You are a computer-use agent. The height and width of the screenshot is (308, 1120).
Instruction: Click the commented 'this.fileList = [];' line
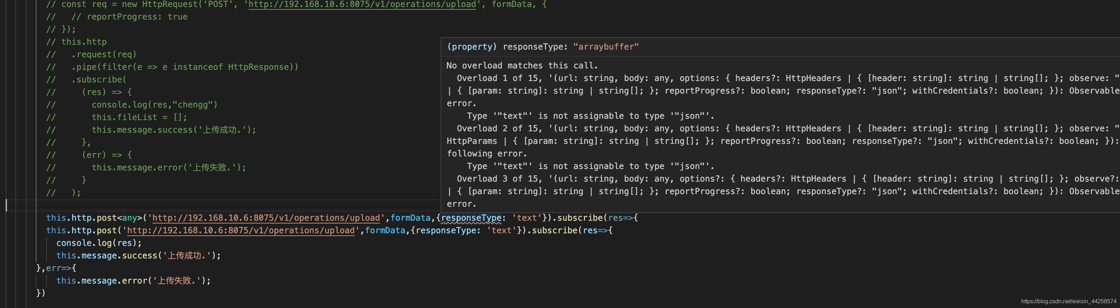tap(117, 117)
